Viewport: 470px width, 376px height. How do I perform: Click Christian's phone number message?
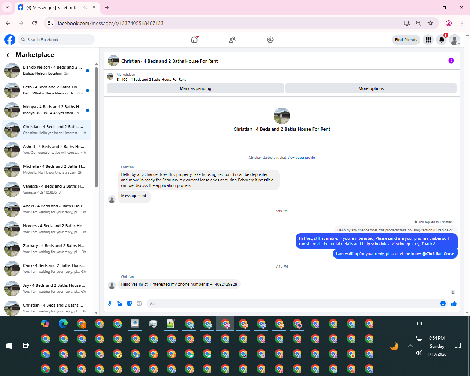pos(179,284)
